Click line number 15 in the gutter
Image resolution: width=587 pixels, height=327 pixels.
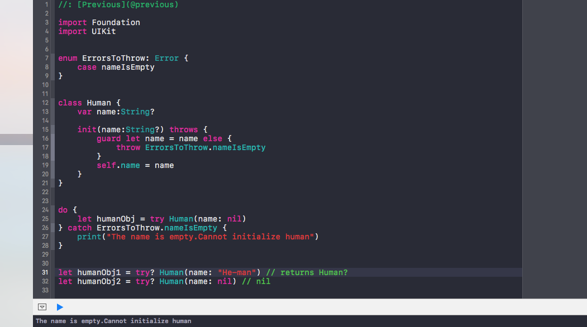point(45,129)
